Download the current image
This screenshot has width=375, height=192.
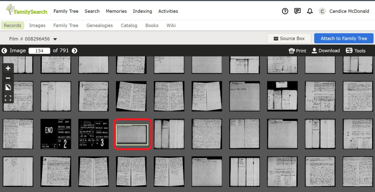[x=326, y=51]
